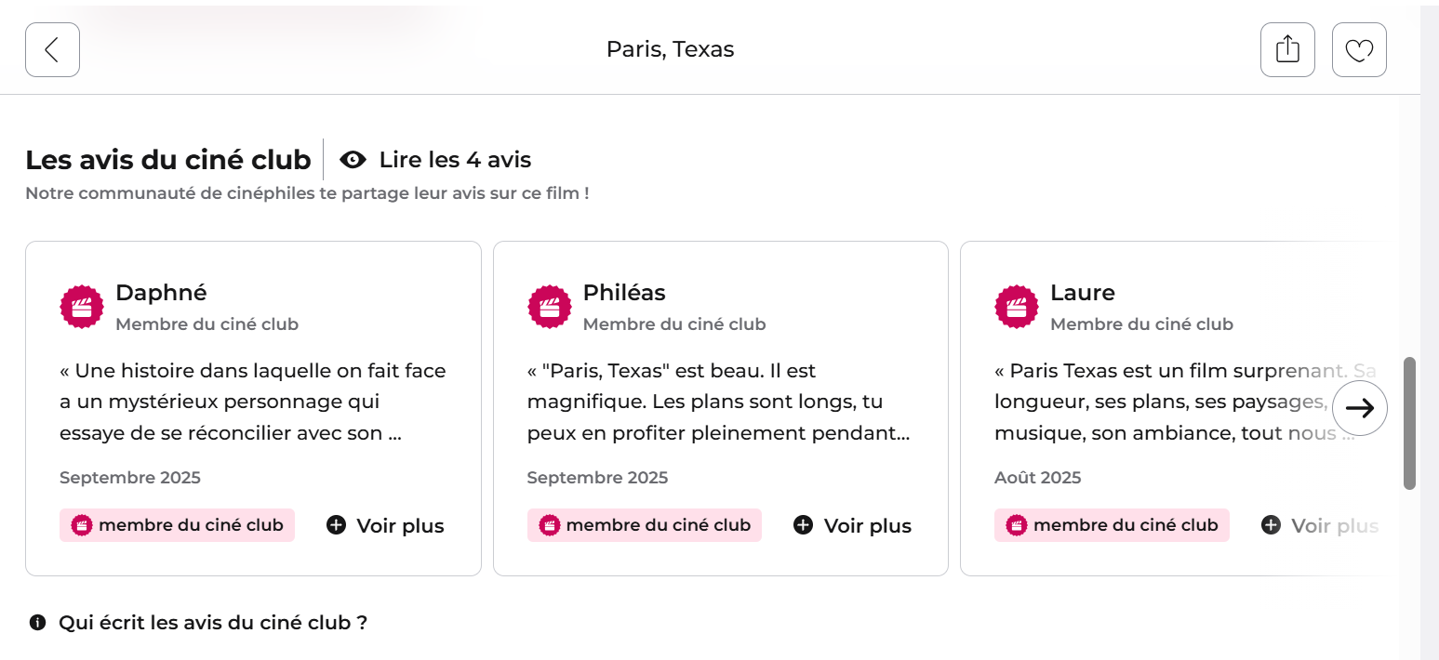
Task: Expand Laure's review with Voir plus
Action: pos(1320,525)
